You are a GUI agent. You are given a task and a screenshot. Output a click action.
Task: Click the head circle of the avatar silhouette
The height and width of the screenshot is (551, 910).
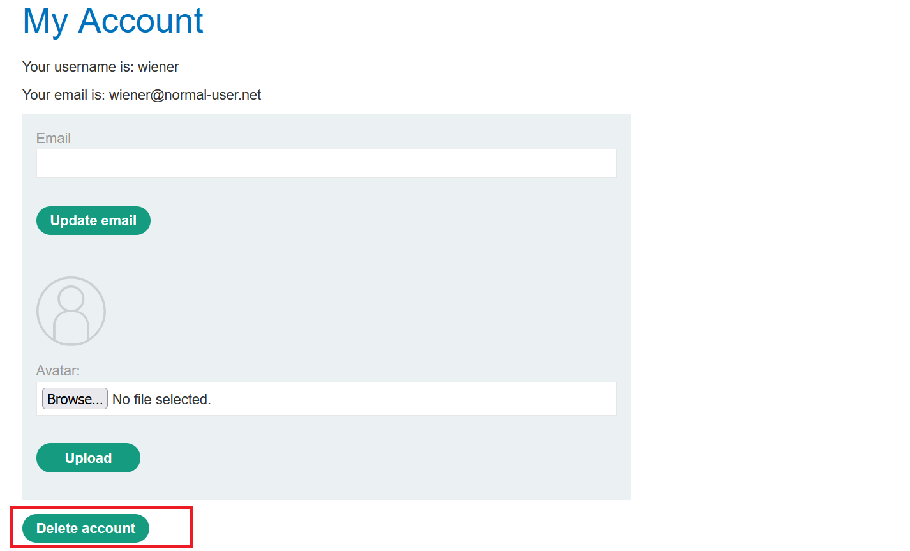tap(71, 298)
